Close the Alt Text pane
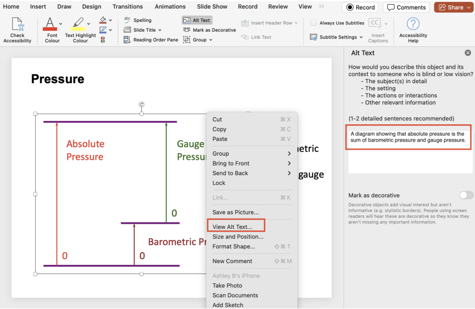475x309 pixels. click(x=468, y=53)
